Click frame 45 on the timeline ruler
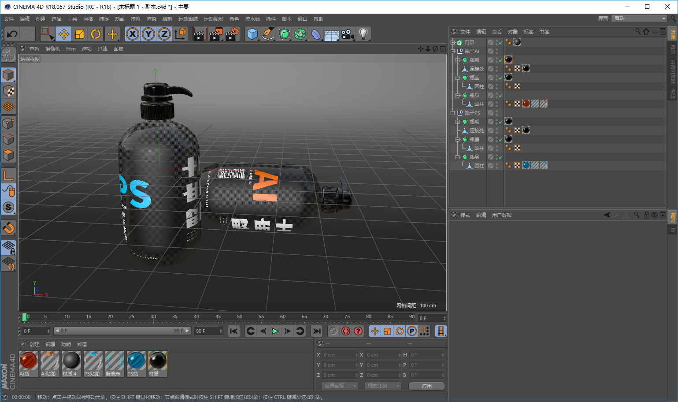 click(x=218, y=317)
